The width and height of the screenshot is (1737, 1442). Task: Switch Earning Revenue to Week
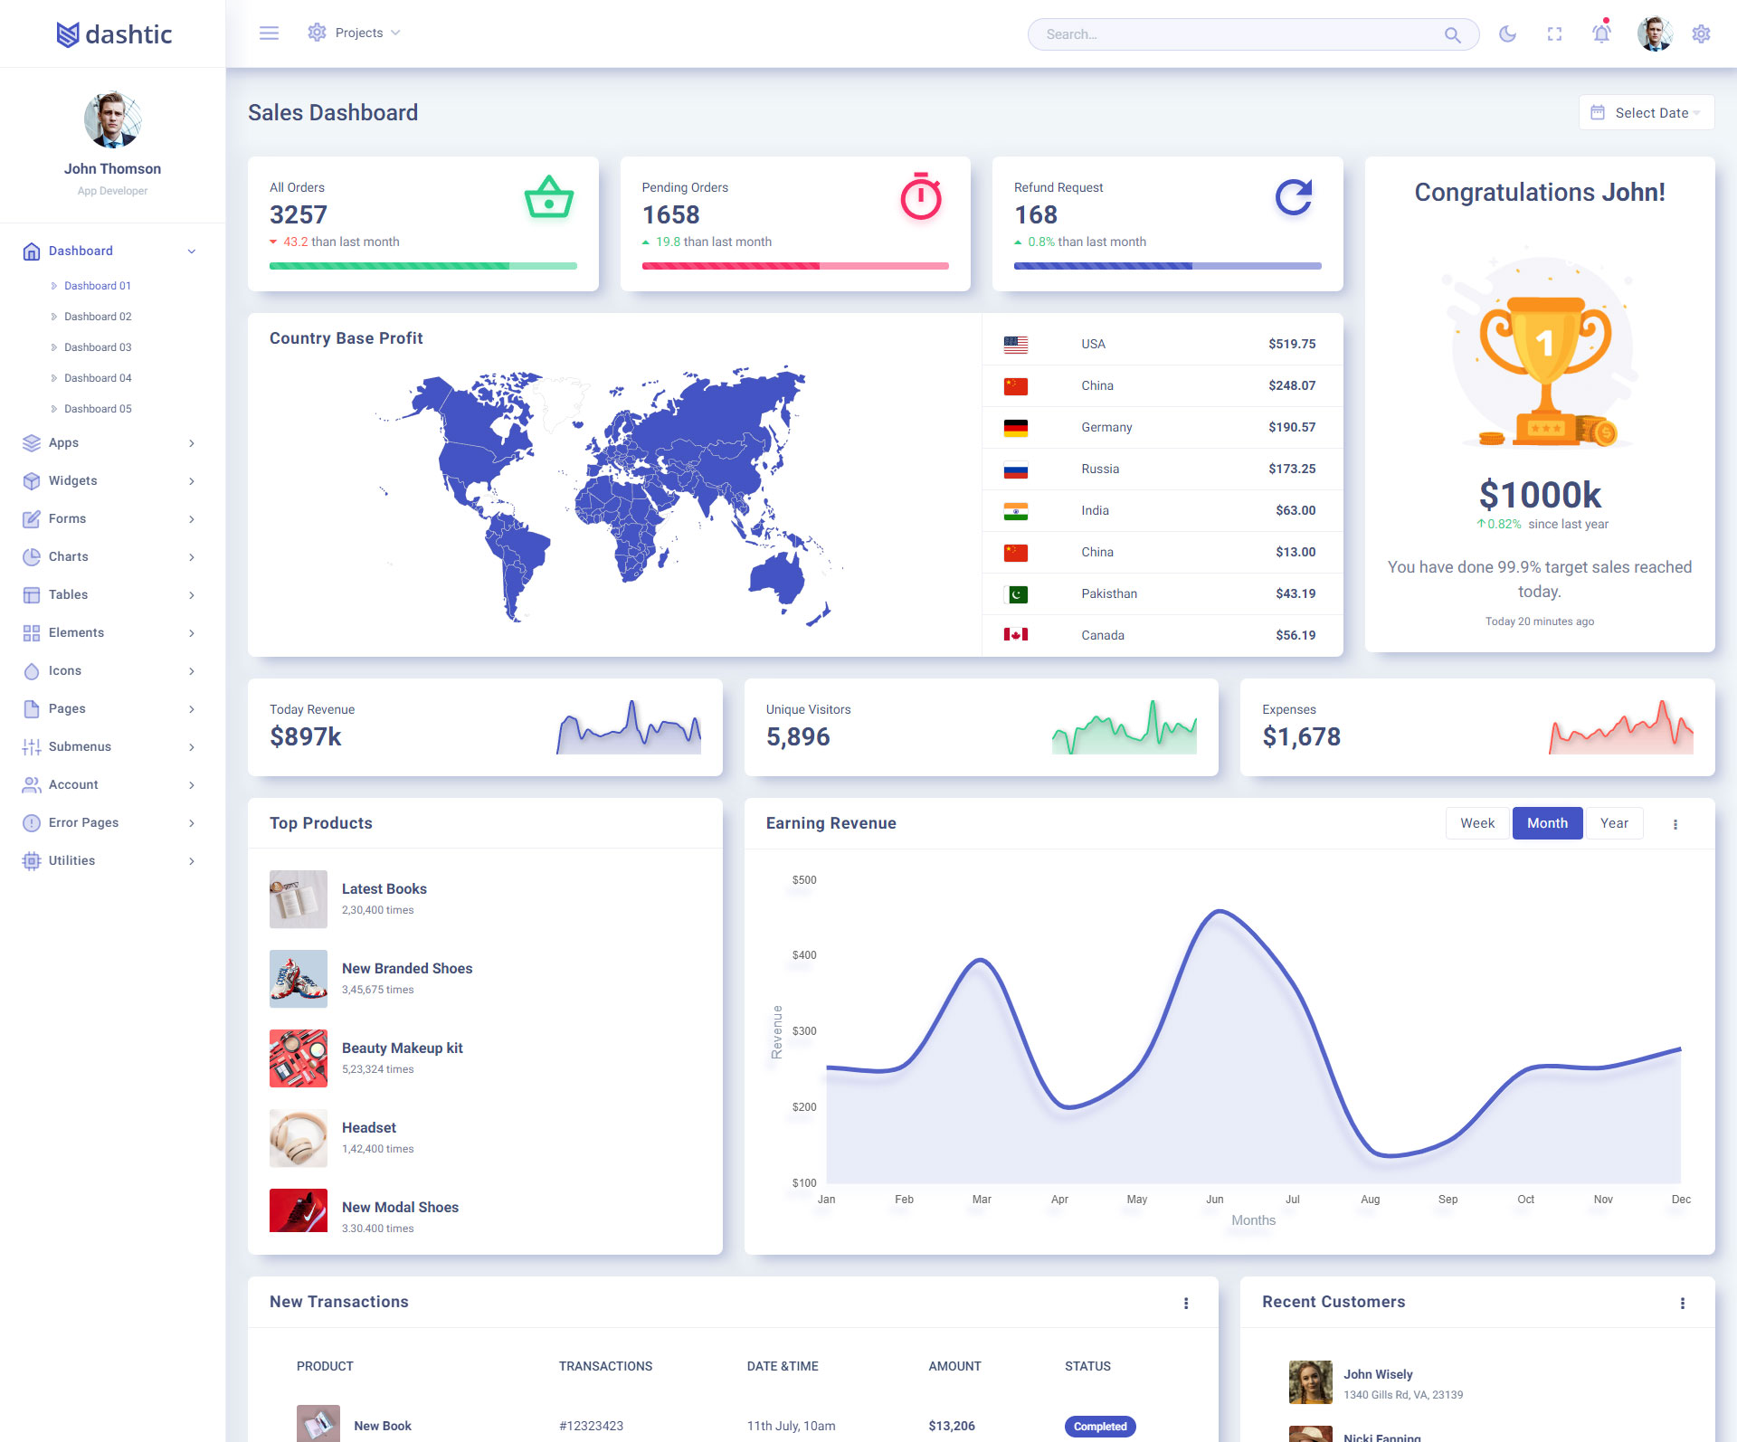coord(1476,823)
